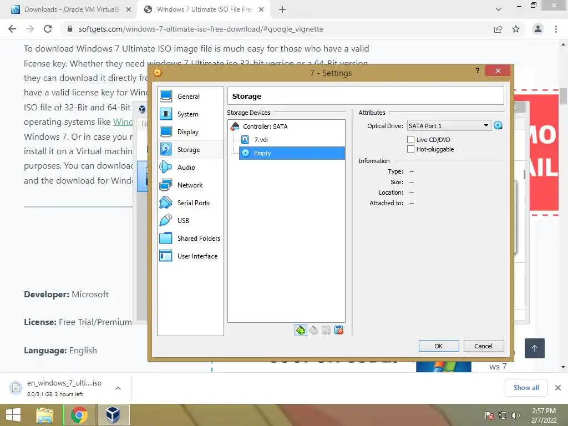Open the USB settings category
Screen dimensions: 568x426
click(x=190, y=221)
